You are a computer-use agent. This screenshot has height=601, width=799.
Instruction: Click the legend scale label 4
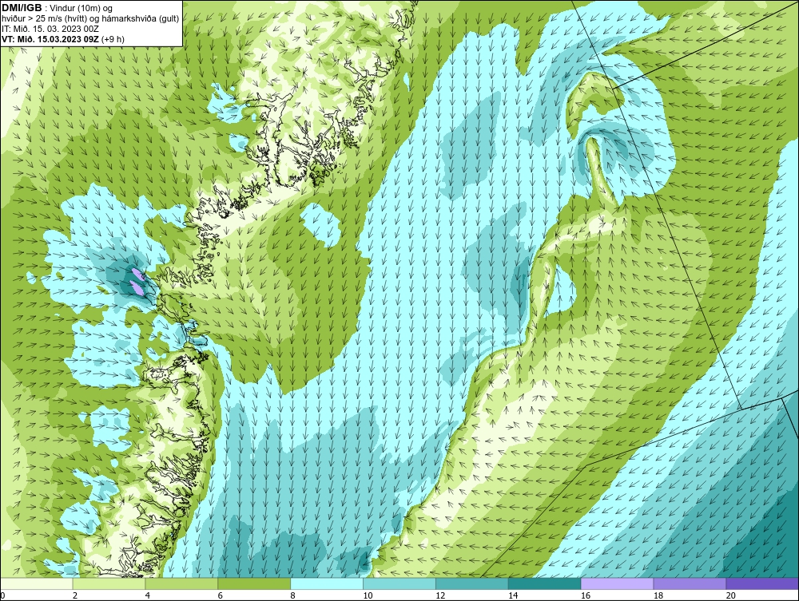[147, 595]
